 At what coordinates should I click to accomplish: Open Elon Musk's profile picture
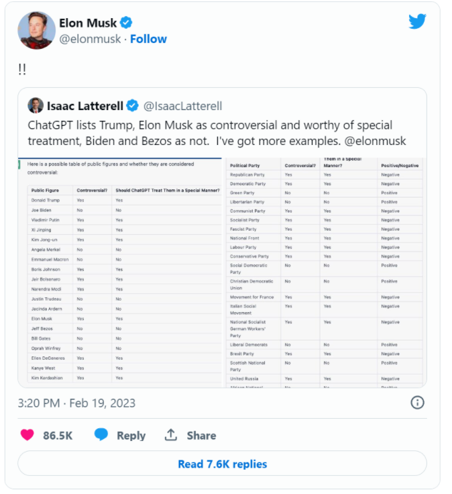pos(36,31)
